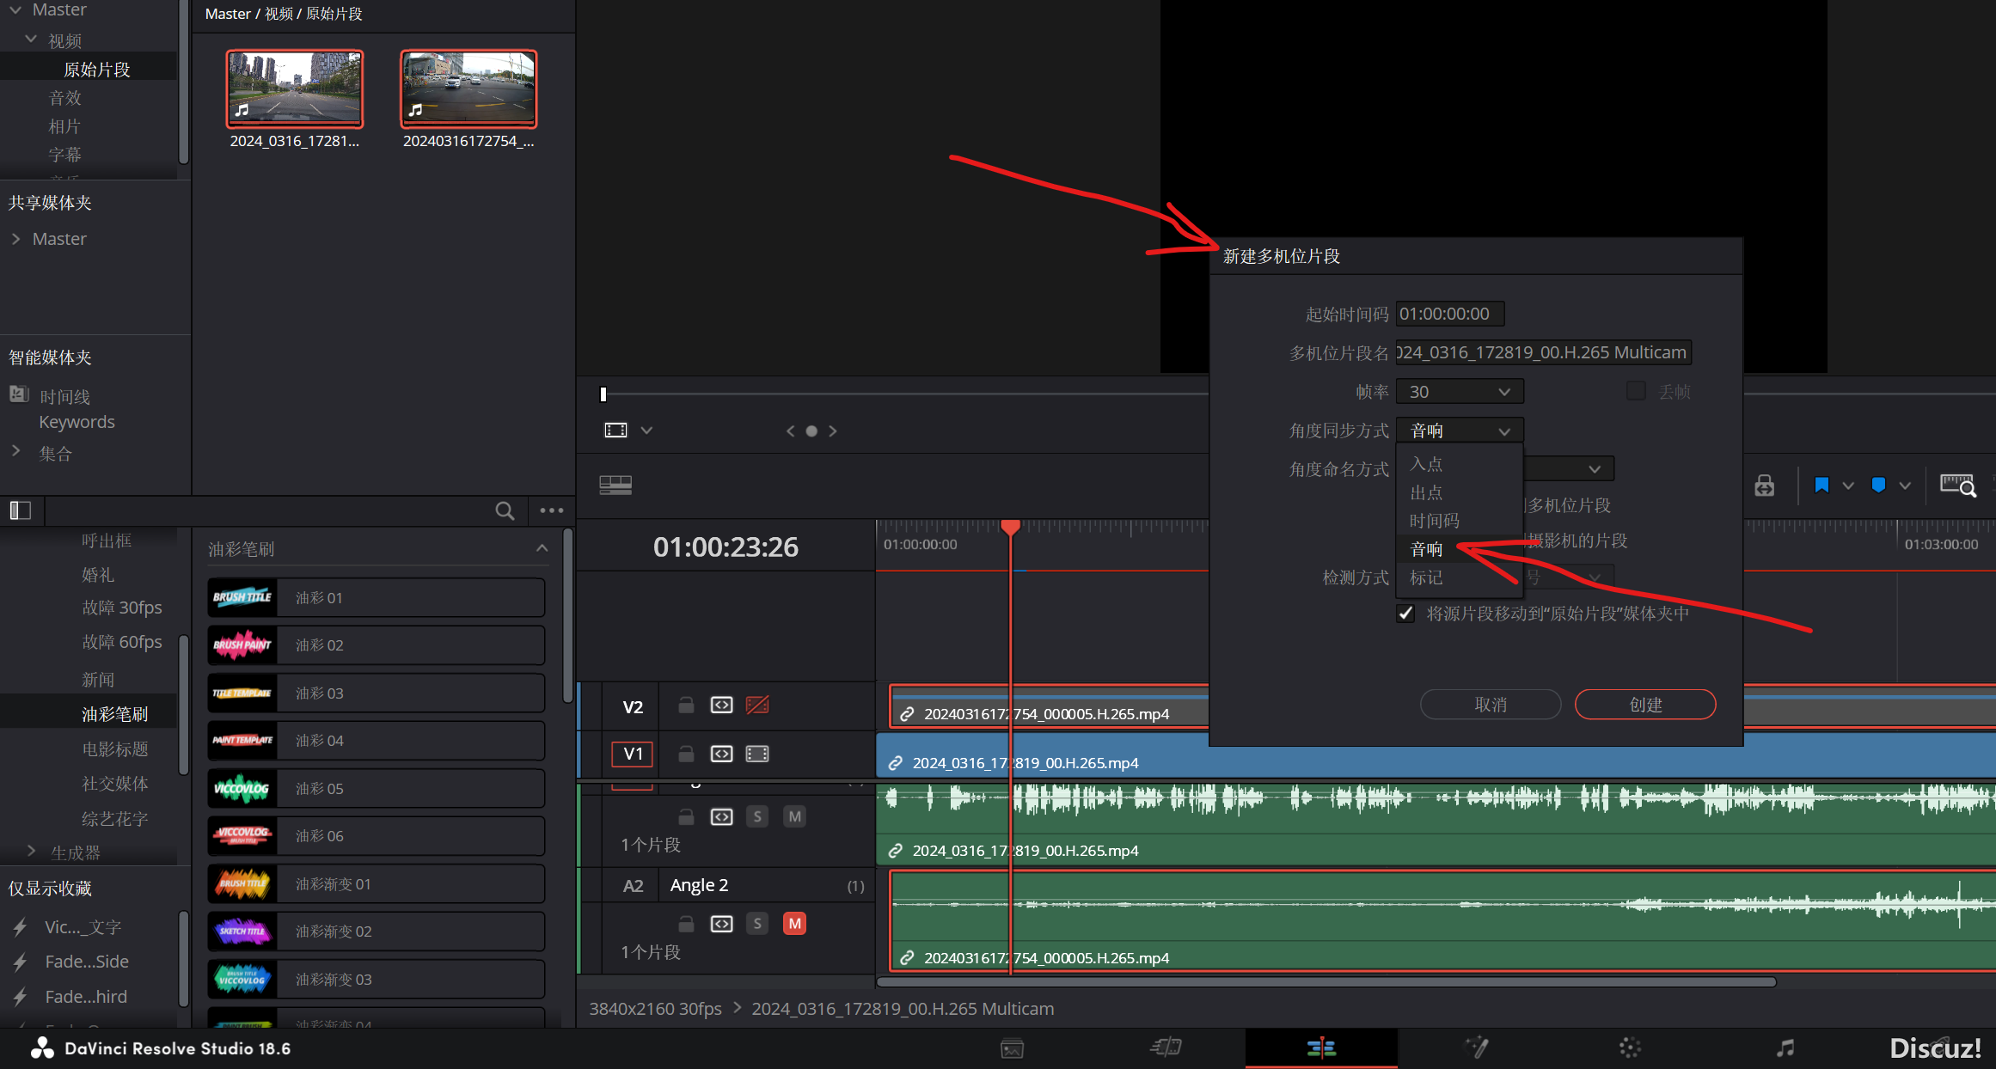Open the 帧率 frame rate dropdown

[x=1459, y=391]
